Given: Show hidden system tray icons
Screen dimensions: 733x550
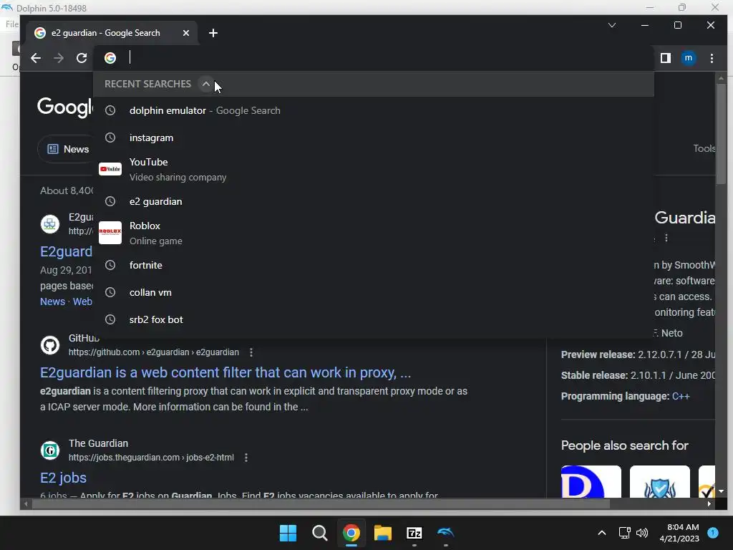Looking at the screenshot, I should tap(601, 533).
